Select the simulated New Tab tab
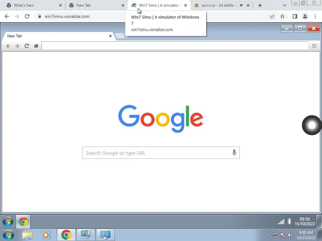The width and height of the screenshot is (322, 241). point(58,36)
